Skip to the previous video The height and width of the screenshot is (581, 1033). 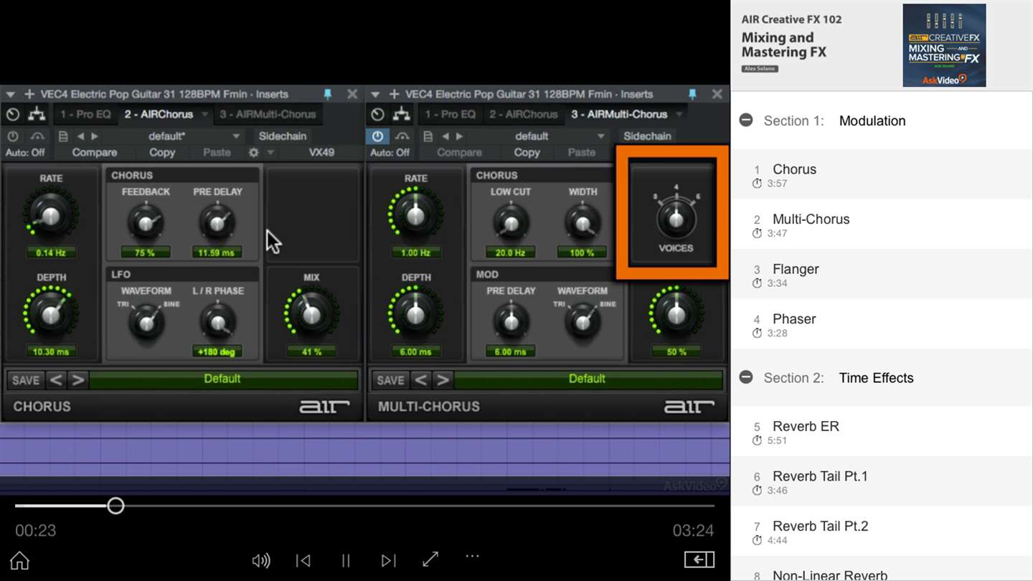tap(303, 560)
